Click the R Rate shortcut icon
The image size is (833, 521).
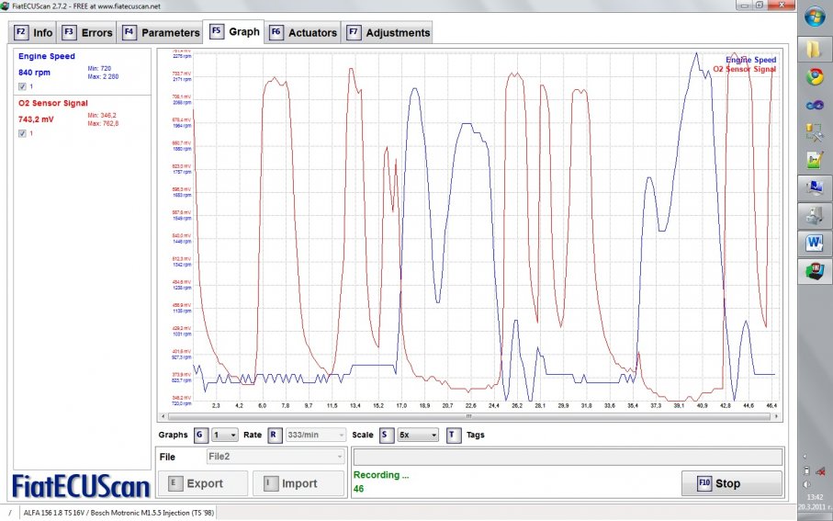274,435
